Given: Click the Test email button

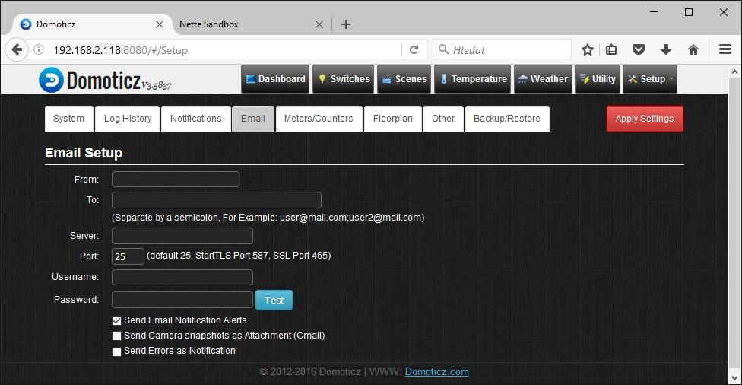Looking at the screenshot, I should pos(274,301).
